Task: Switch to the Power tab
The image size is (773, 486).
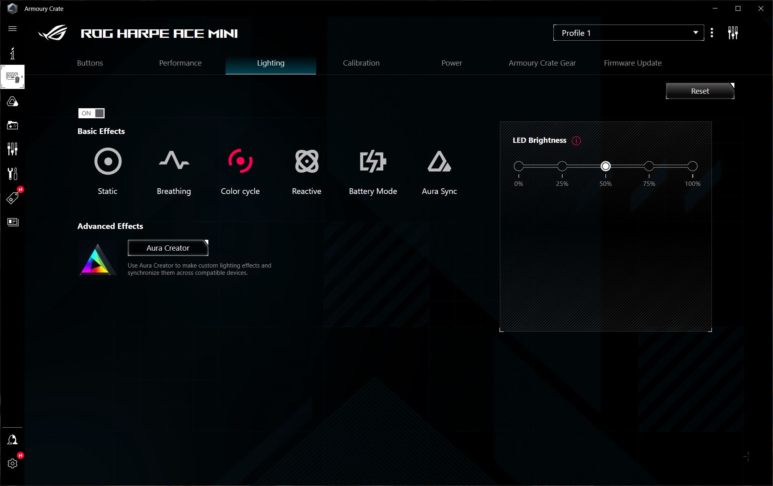Action: coord(452,63)
